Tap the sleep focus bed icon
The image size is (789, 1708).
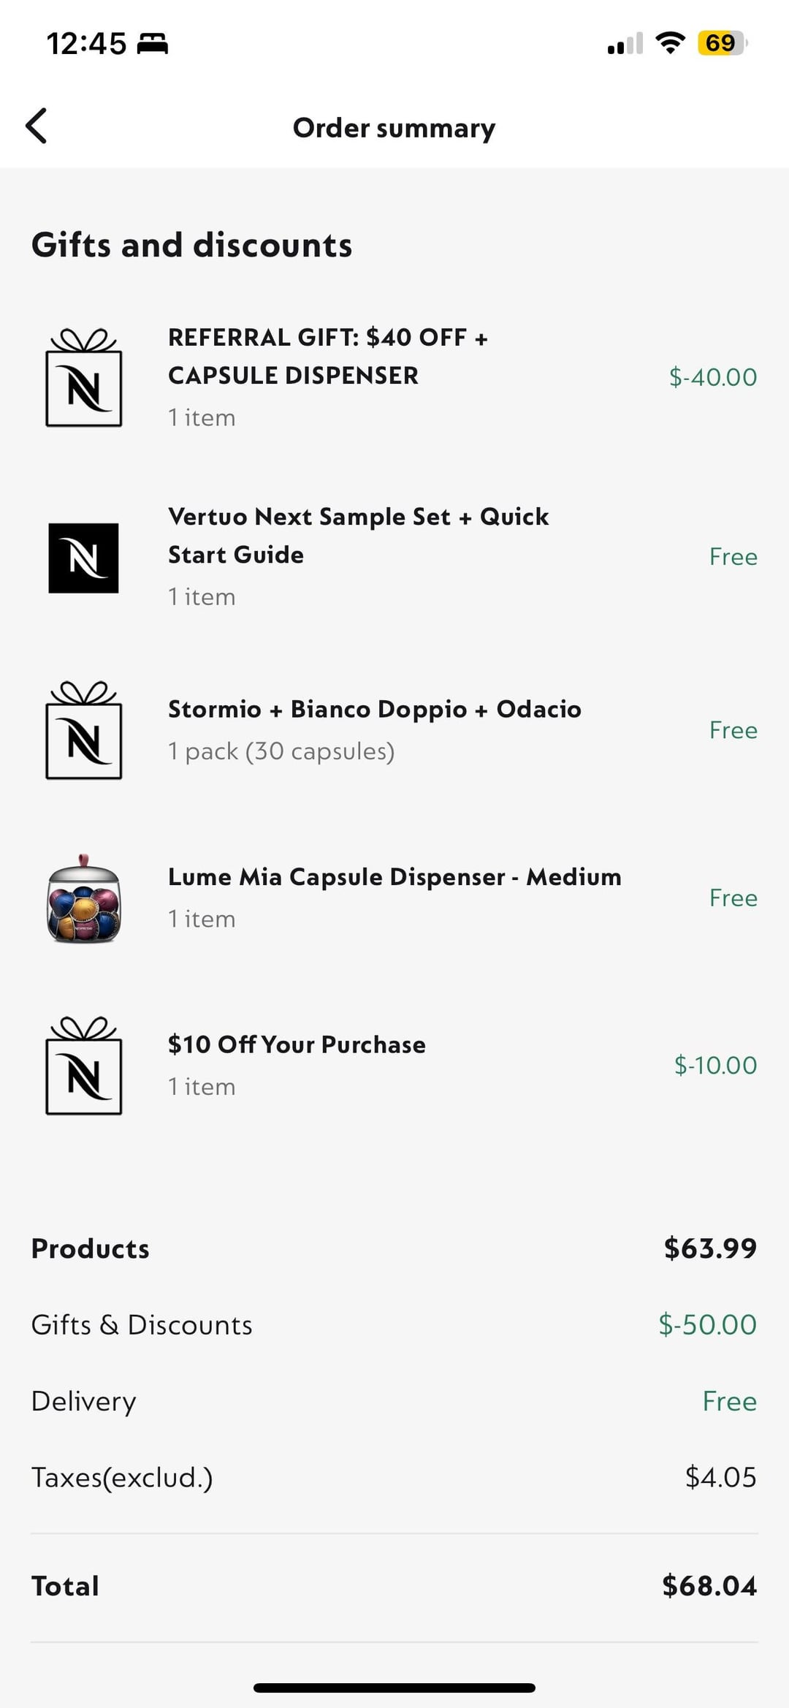click(153, 44)
